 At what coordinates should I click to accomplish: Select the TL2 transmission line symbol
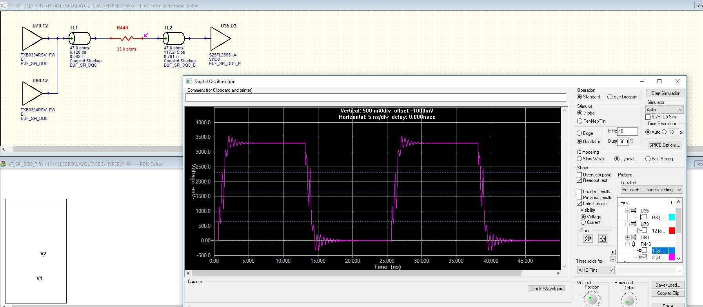[174, 38]
